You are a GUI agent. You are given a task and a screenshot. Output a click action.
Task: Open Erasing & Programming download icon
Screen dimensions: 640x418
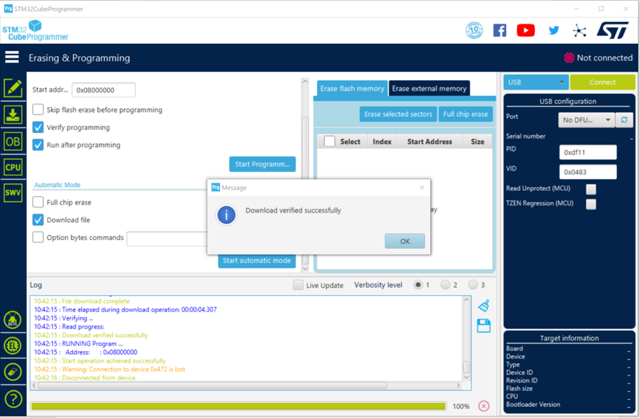click(x=13, y=115)
